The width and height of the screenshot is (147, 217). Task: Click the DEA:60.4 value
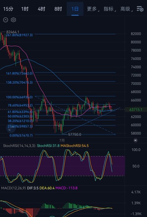(47, 188)
